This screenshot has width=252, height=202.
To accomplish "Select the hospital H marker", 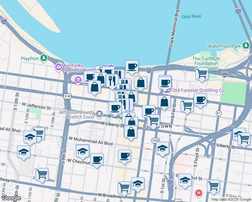I will point(199,193).
